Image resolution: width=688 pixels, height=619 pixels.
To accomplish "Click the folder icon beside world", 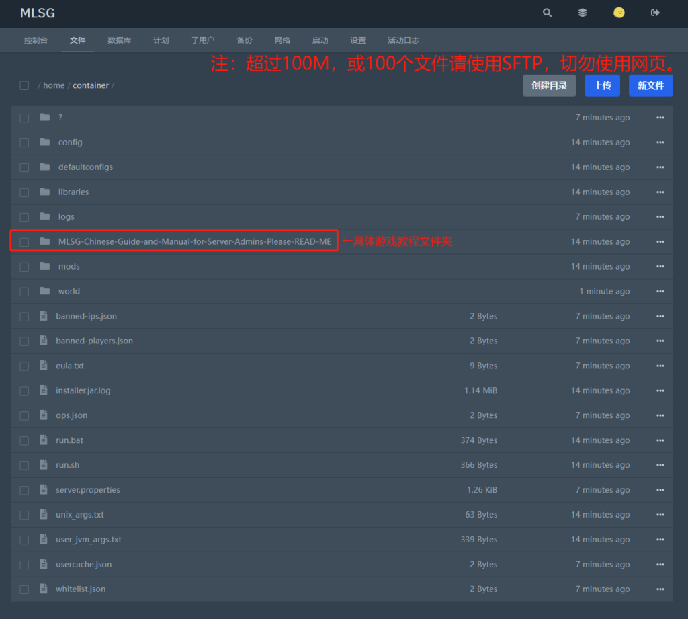I will point(44,291).
